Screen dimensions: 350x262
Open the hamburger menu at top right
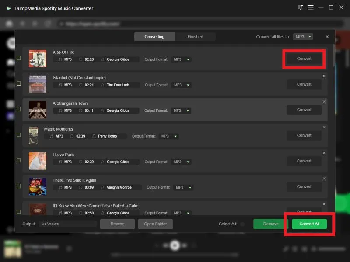310,7
